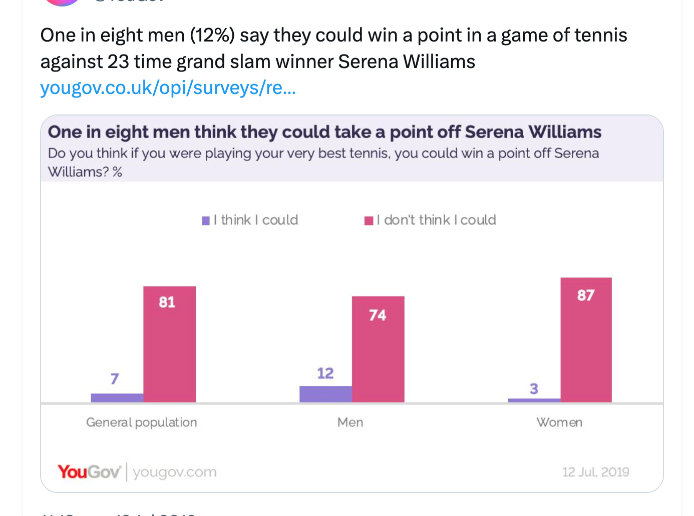Screen dimensions: 694x516
Task: Click the pink 'I don't think I could' legend swatch
Action: click(x=369, y=220)
